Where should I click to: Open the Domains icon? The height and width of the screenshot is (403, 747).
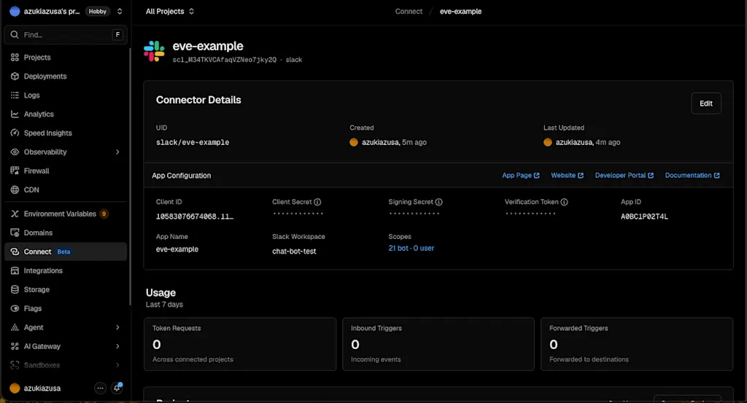pyautogui.click(x=15, y=232)
